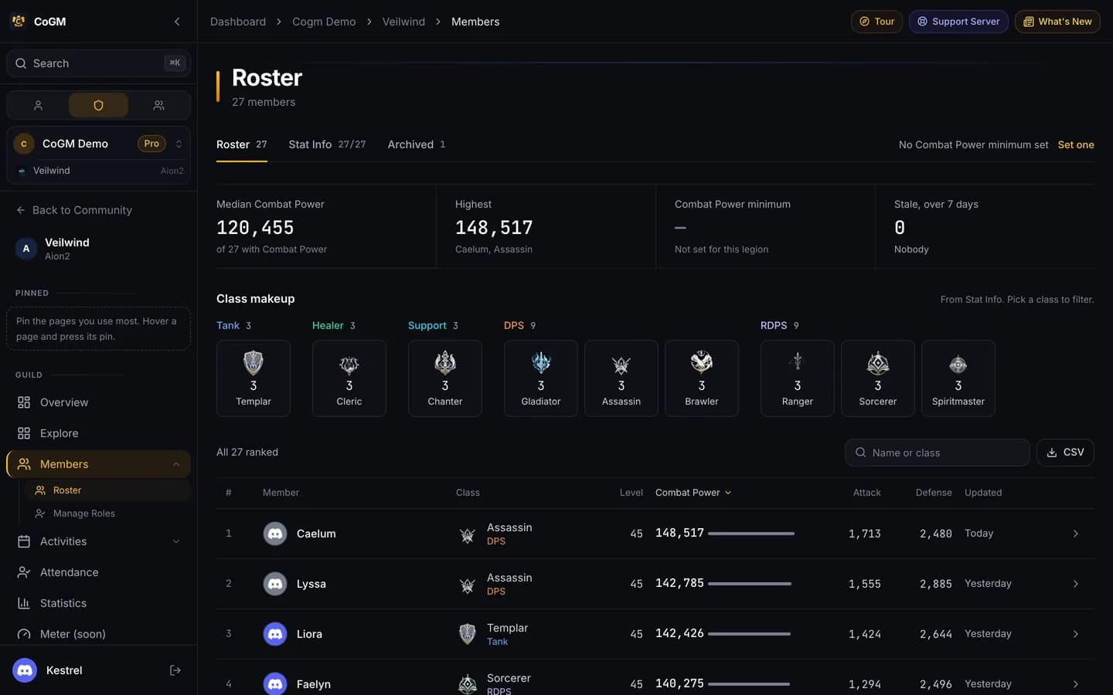Image resolution: width=1113 pixels, height=695 pixels.
Task: Sort by Combat Power column header
Action: (693, 493)
